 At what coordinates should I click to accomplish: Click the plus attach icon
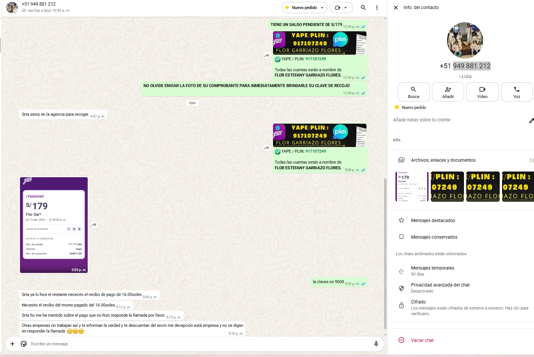12,344
